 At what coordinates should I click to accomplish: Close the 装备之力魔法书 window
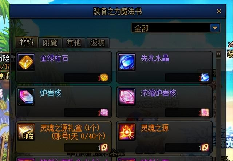tap(219, 11)
